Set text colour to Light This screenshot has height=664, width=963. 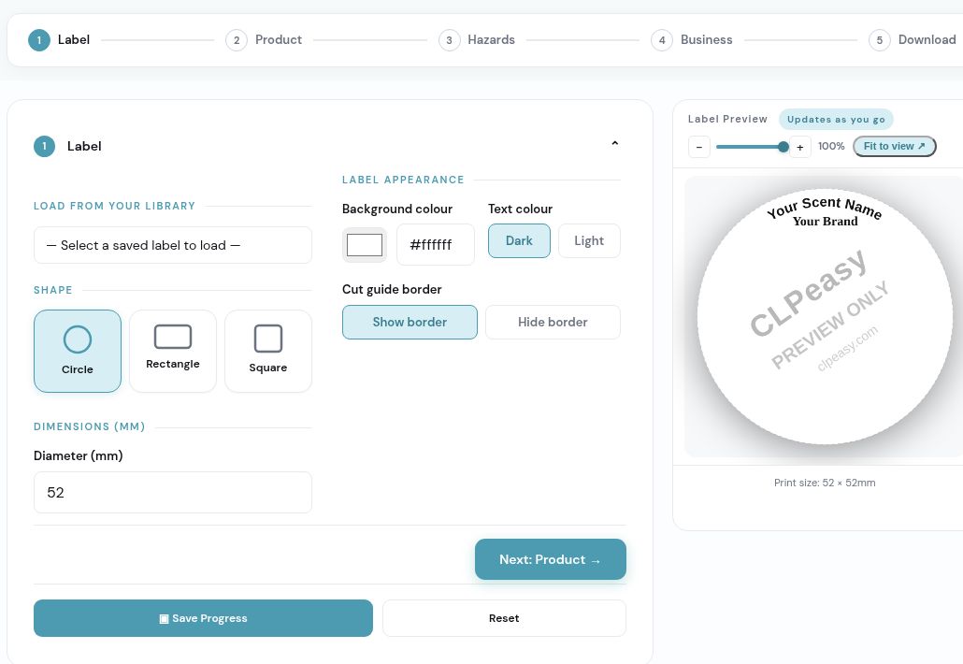click(x=589, y=240)
